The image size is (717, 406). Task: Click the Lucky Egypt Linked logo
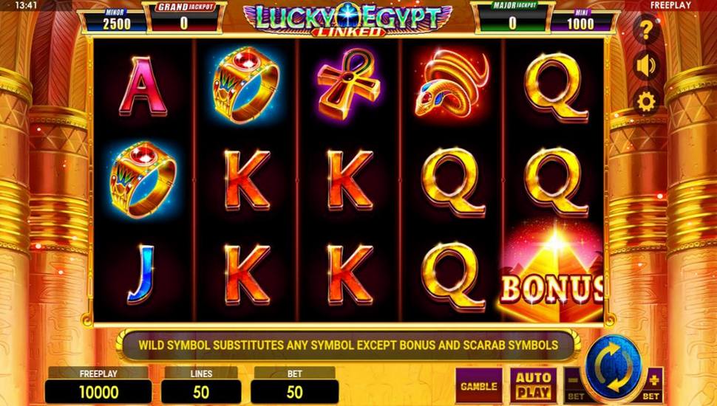point(348,20)
